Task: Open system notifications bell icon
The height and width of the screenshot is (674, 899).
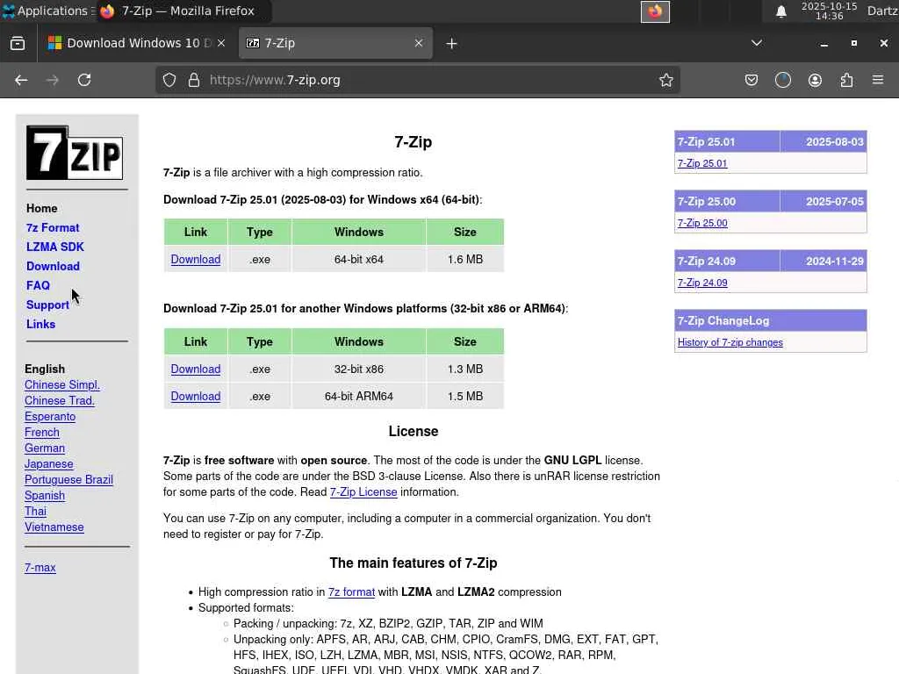Action: [x=780, y=11]
